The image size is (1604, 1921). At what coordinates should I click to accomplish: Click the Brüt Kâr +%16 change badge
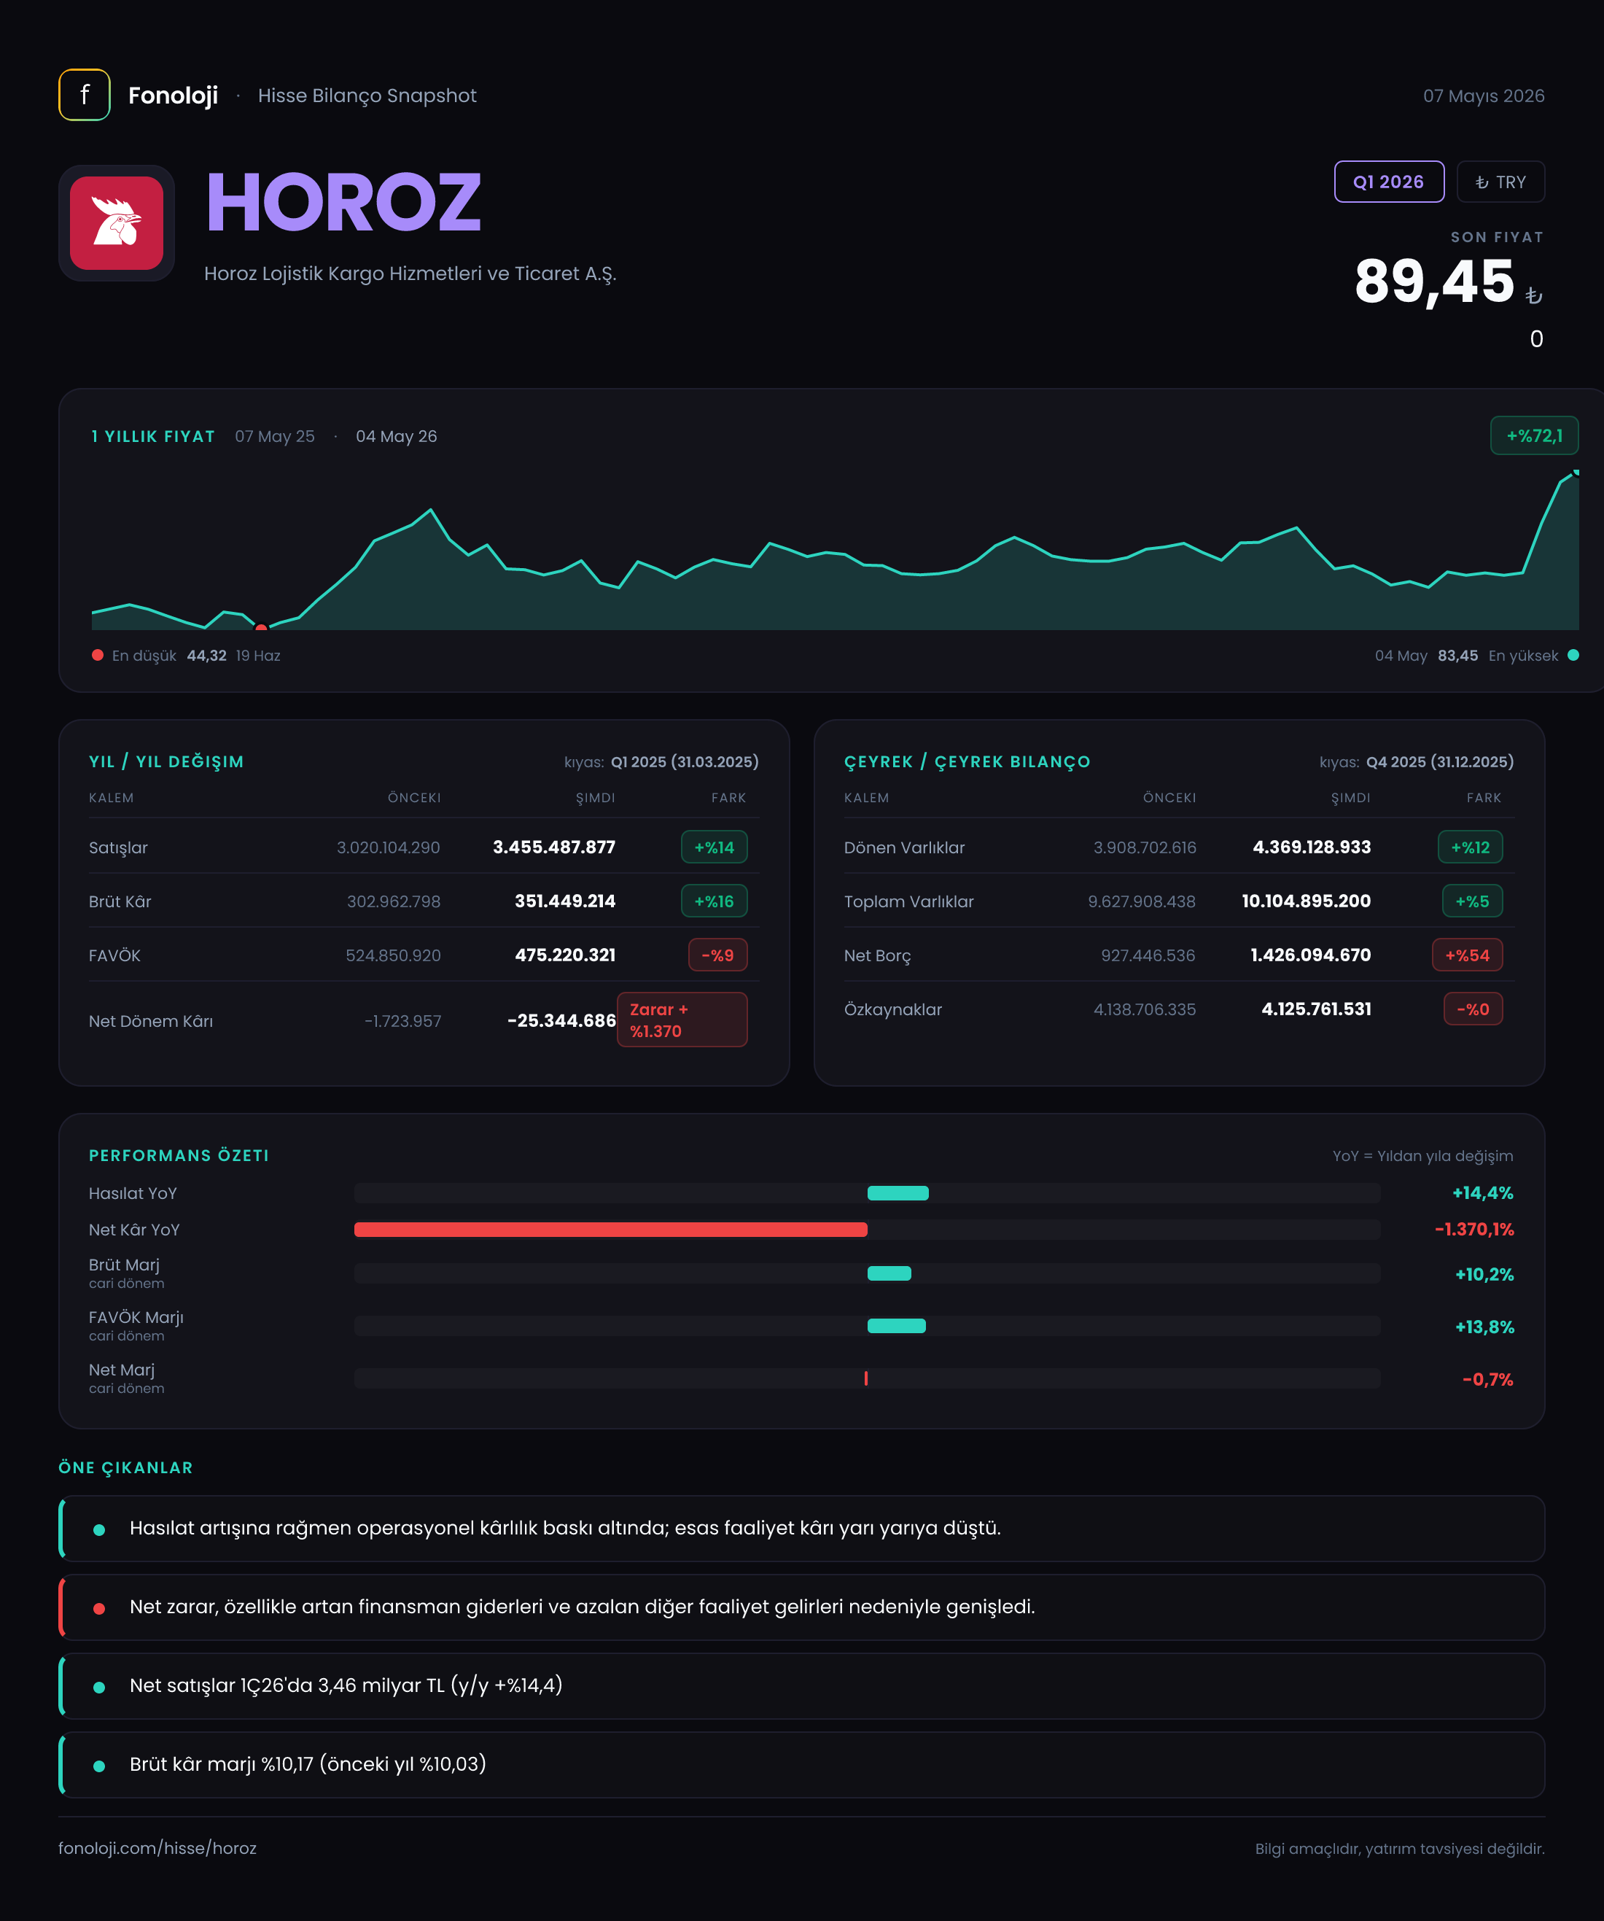(x=713, y=901)
